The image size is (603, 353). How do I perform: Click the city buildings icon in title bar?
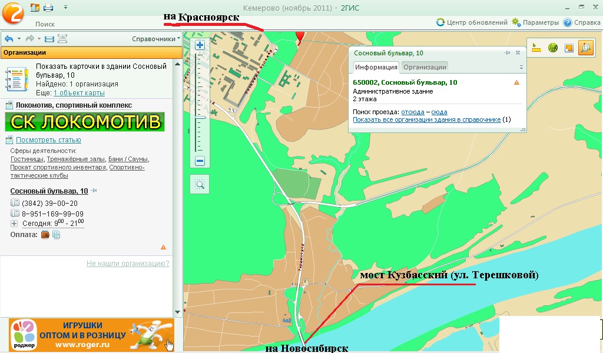(x=34, y=8)
